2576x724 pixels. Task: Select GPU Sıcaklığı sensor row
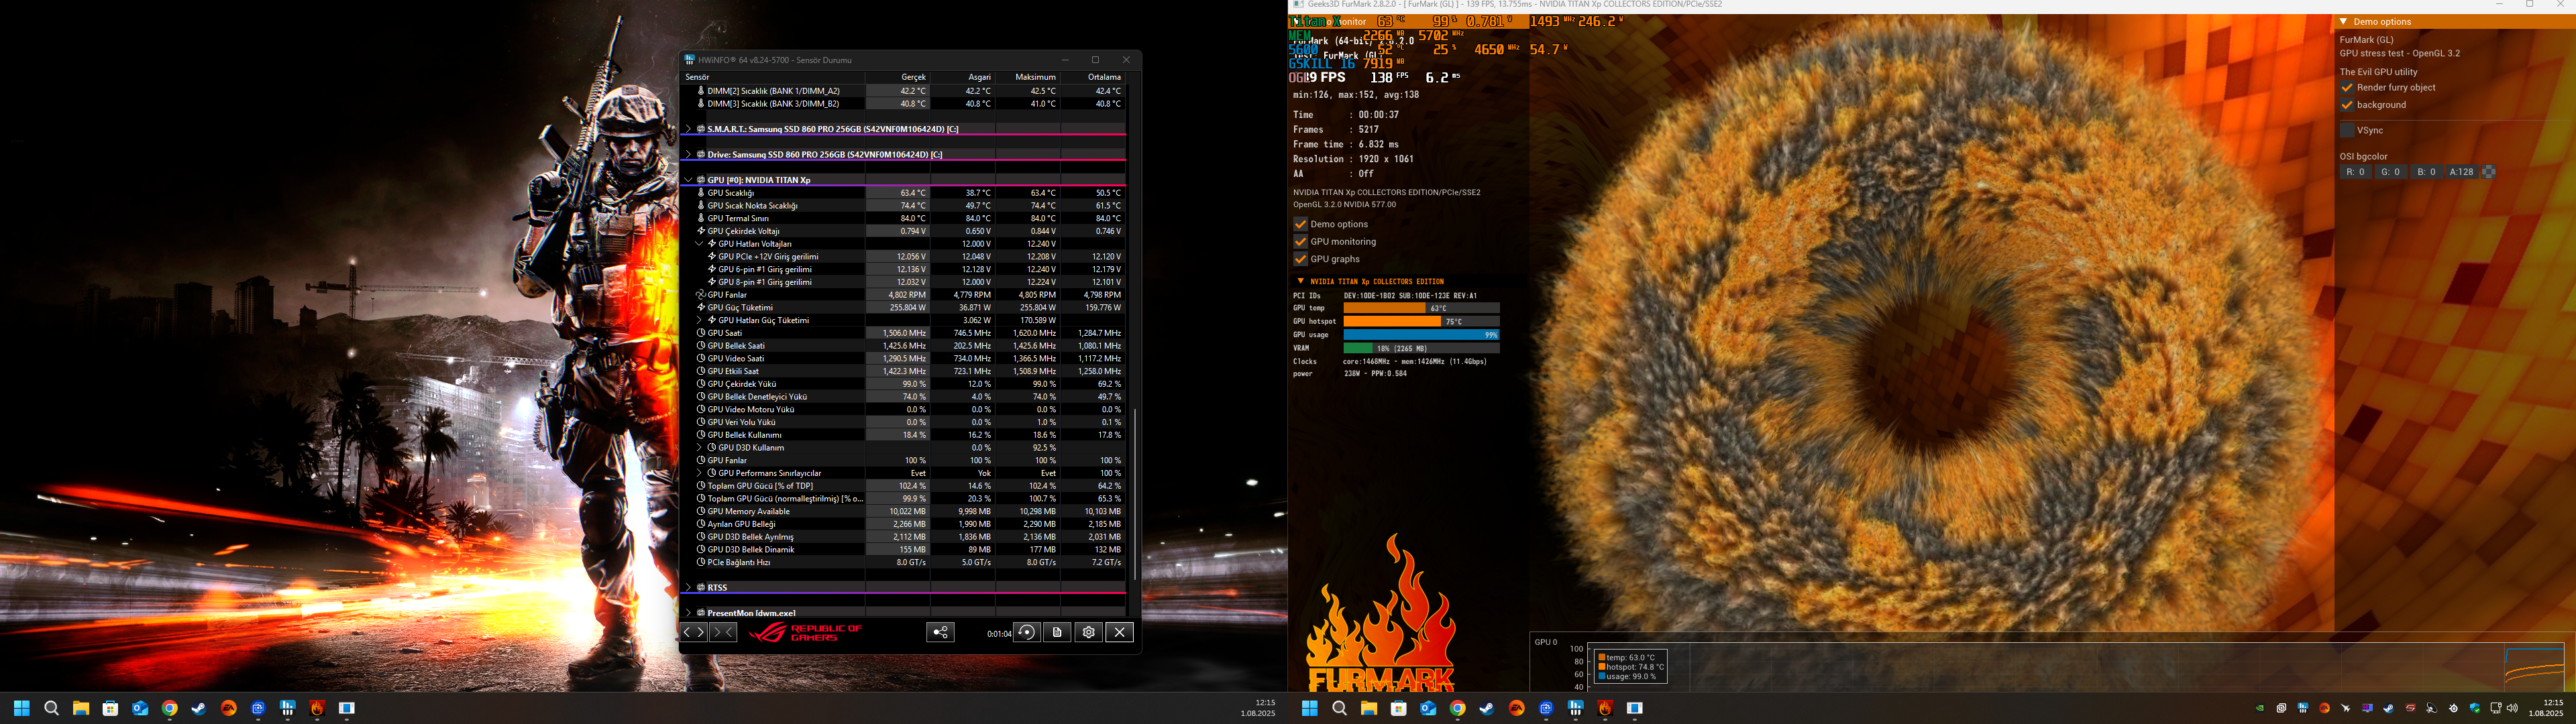904,193
